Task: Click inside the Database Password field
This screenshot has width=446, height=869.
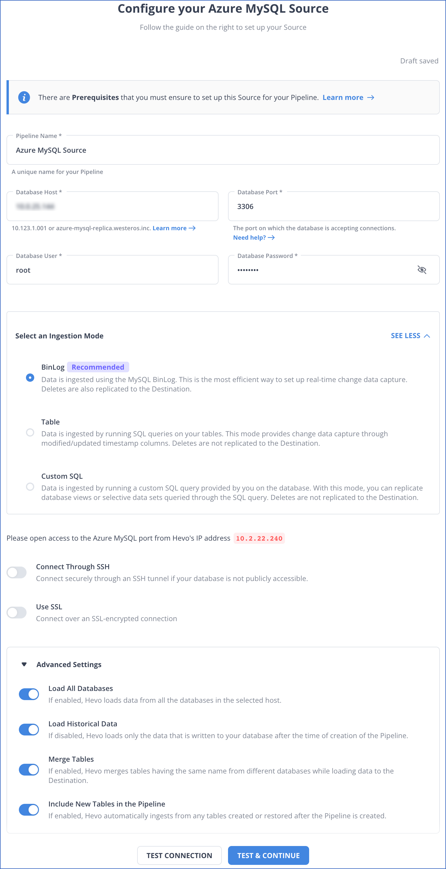Action: [334, 270]
